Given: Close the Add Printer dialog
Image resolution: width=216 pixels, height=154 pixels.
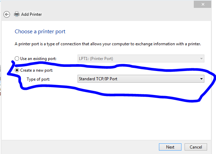Looking at the screenshot, I should click(205, 4).
